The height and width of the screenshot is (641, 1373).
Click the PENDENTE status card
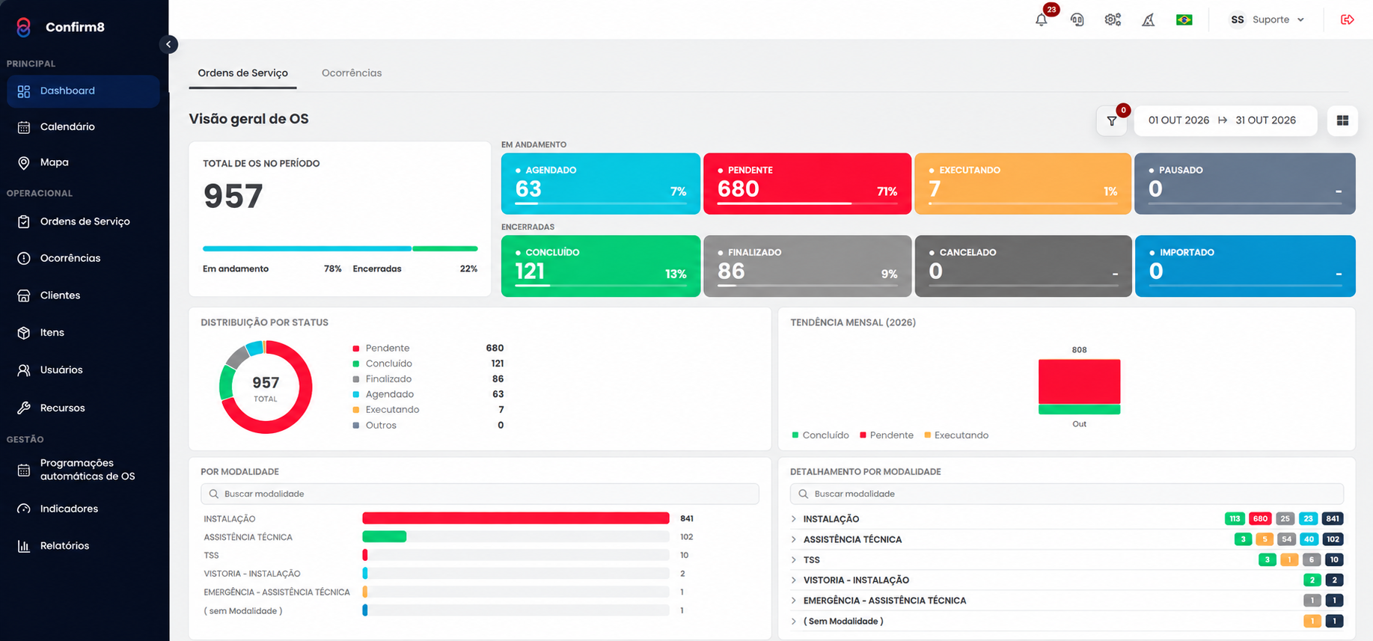(x=807, y=184)
